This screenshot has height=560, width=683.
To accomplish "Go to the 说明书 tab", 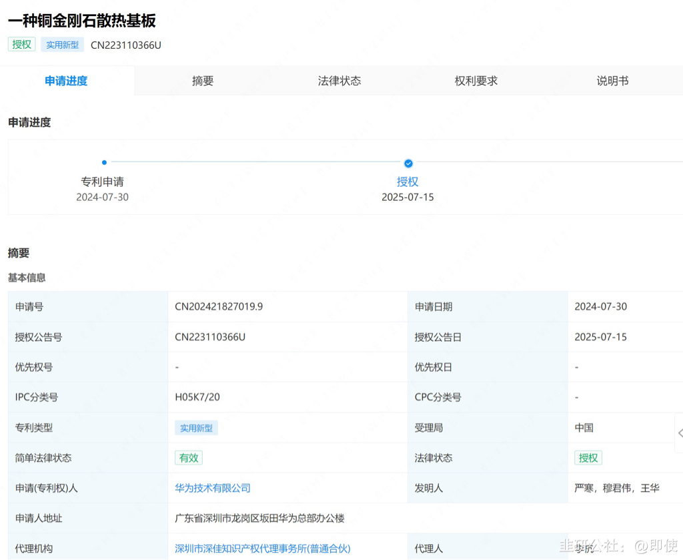I will point(612,81).
